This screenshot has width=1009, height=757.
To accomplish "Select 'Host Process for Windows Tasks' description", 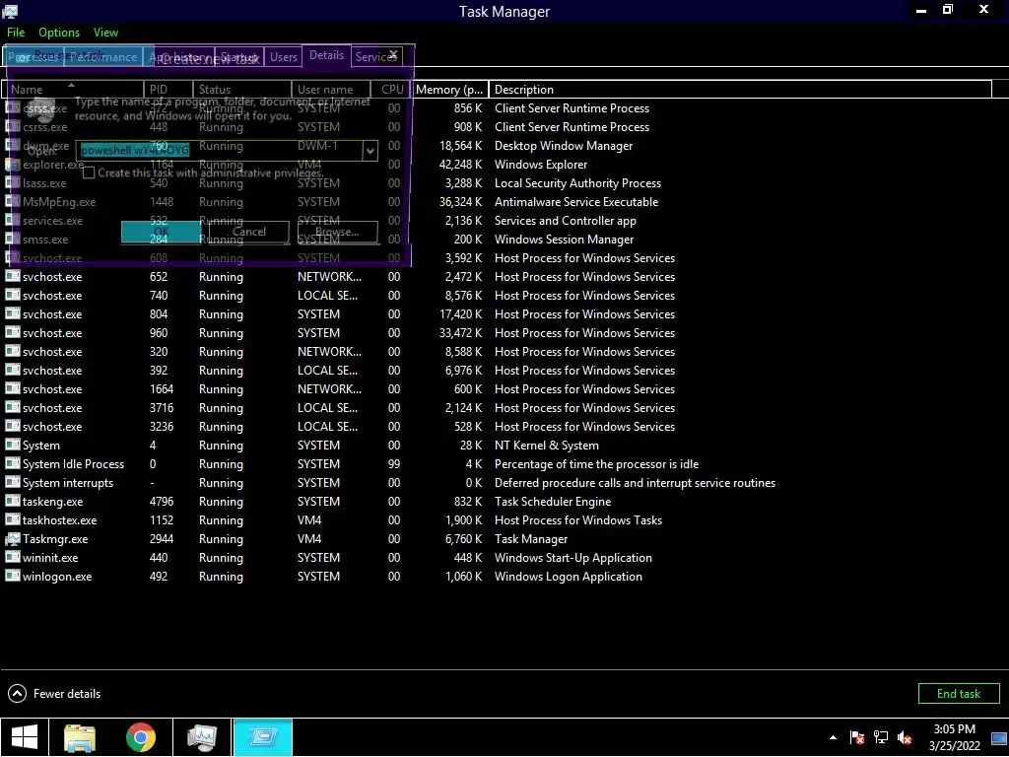I will (x=577, y=520).
